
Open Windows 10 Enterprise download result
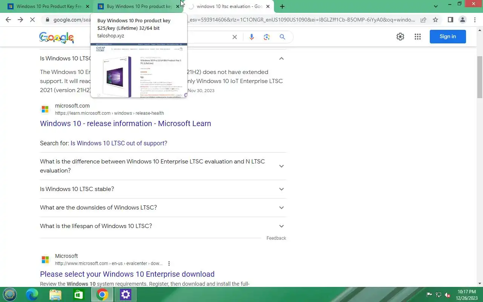click(127, 274)
